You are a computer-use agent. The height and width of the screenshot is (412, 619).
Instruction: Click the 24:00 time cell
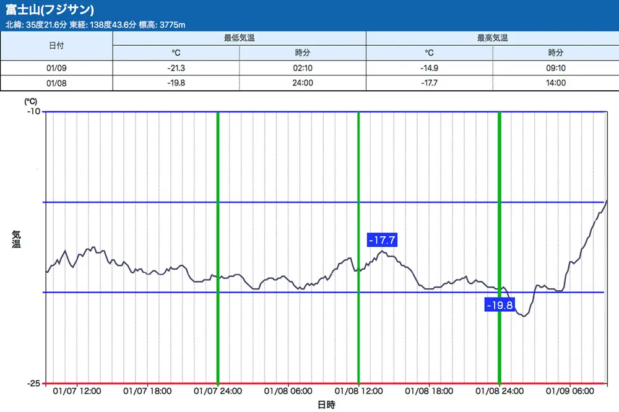coord(303,83)
